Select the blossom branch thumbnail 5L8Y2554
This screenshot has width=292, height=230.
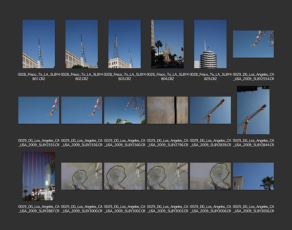[253, 44]
